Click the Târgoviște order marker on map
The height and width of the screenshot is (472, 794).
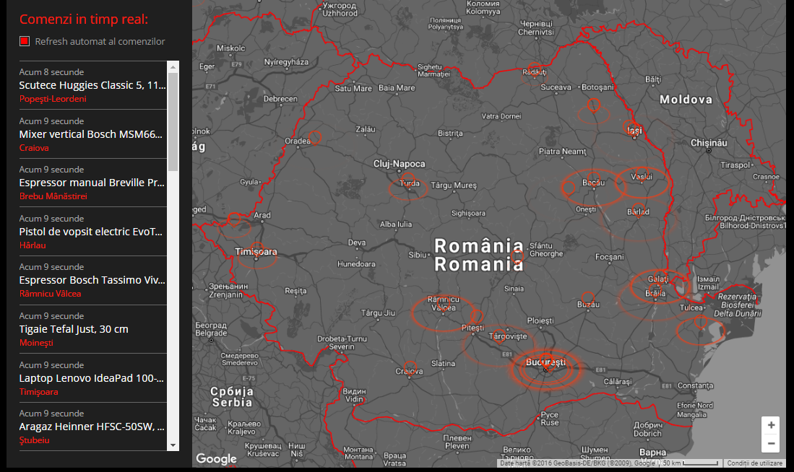point(500,335)
